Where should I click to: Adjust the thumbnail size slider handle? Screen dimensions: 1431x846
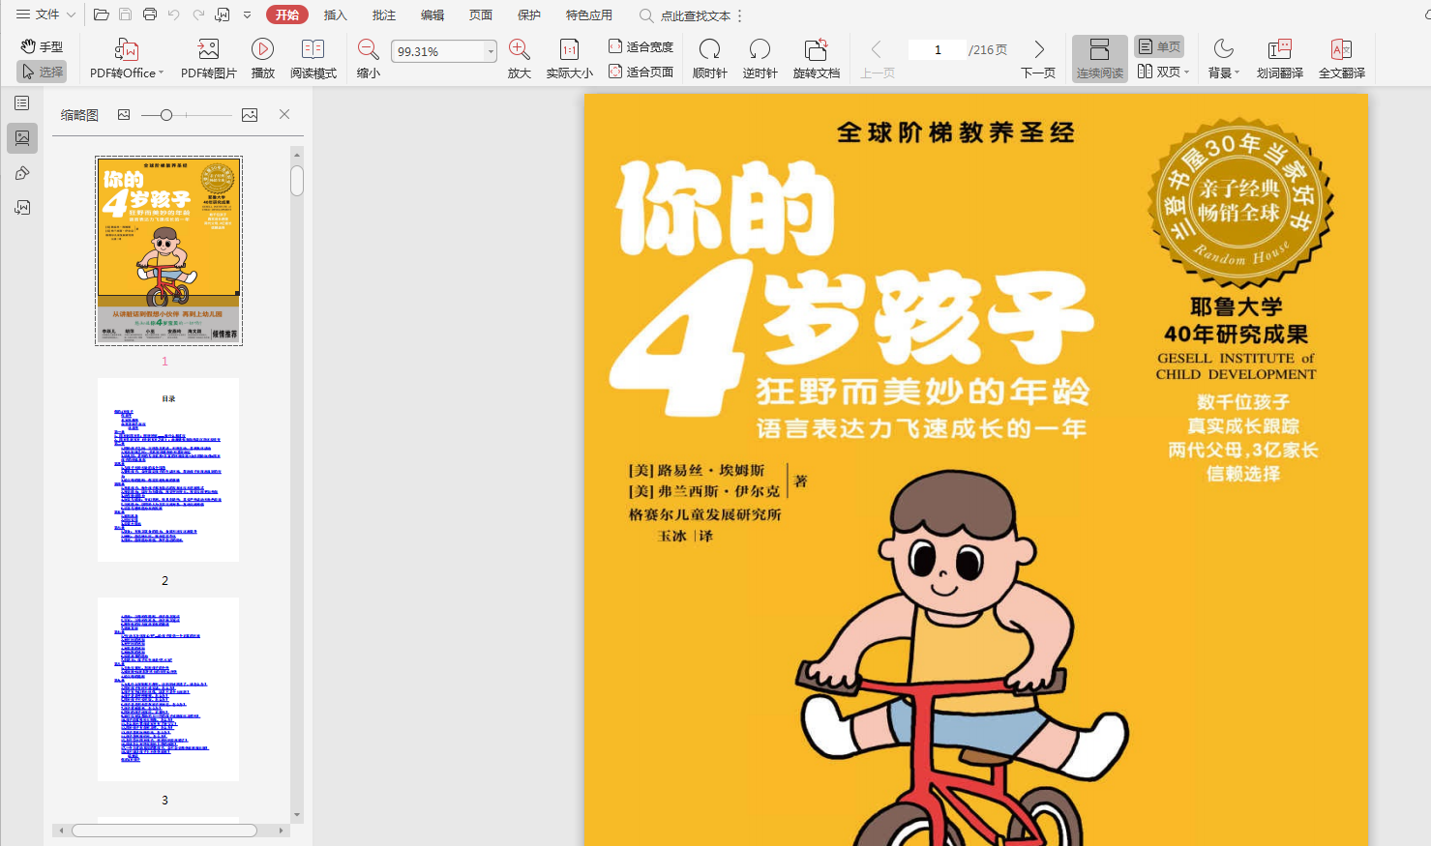[166, 115]
